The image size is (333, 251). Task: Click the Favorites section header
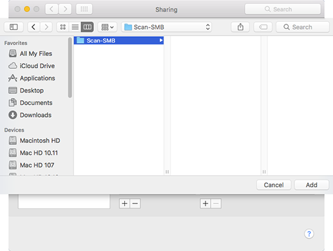click(15, 43)
